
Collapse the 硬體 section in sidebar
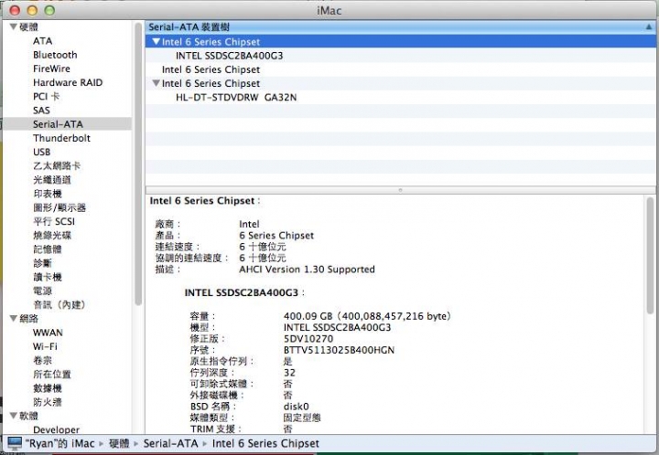click(14, 26)
